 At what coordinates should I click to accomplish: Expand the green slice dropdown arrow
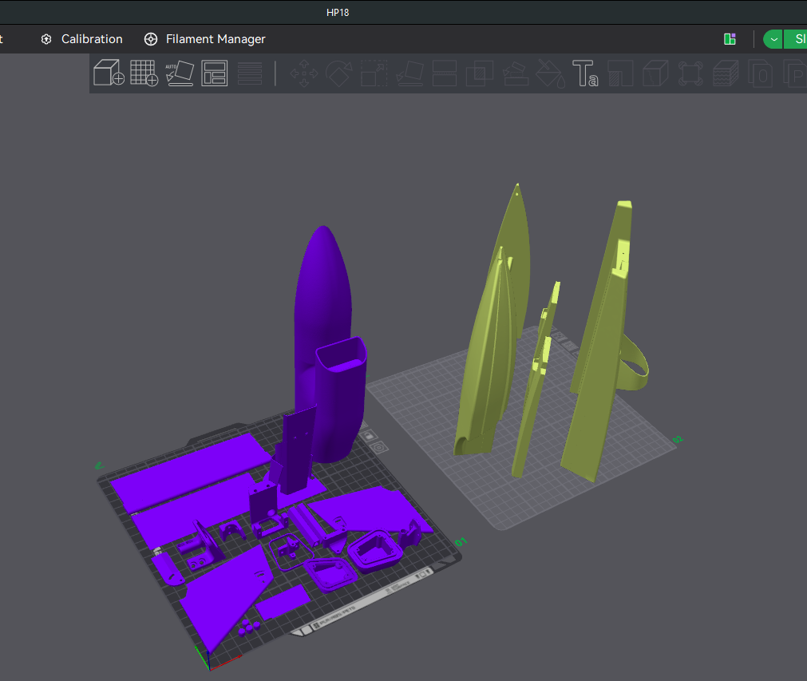pos(773,39)
